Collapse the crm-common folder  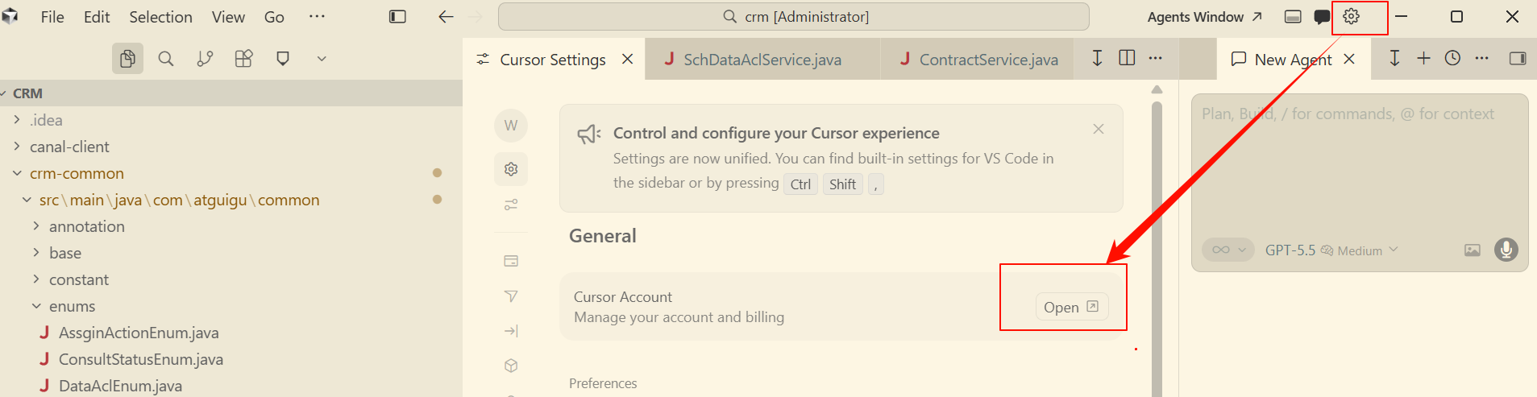tap(231, 173)
